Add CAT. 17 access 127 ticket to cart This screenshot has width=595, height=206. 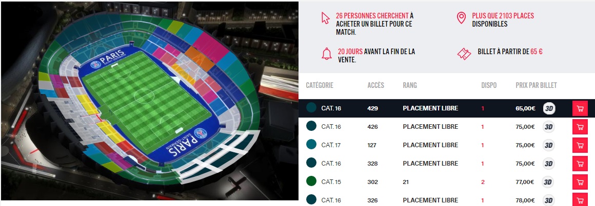580,145
